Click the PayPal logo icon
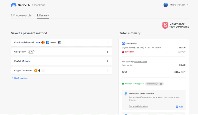Screen dimensions: 198x115 (x=26, y=61)
